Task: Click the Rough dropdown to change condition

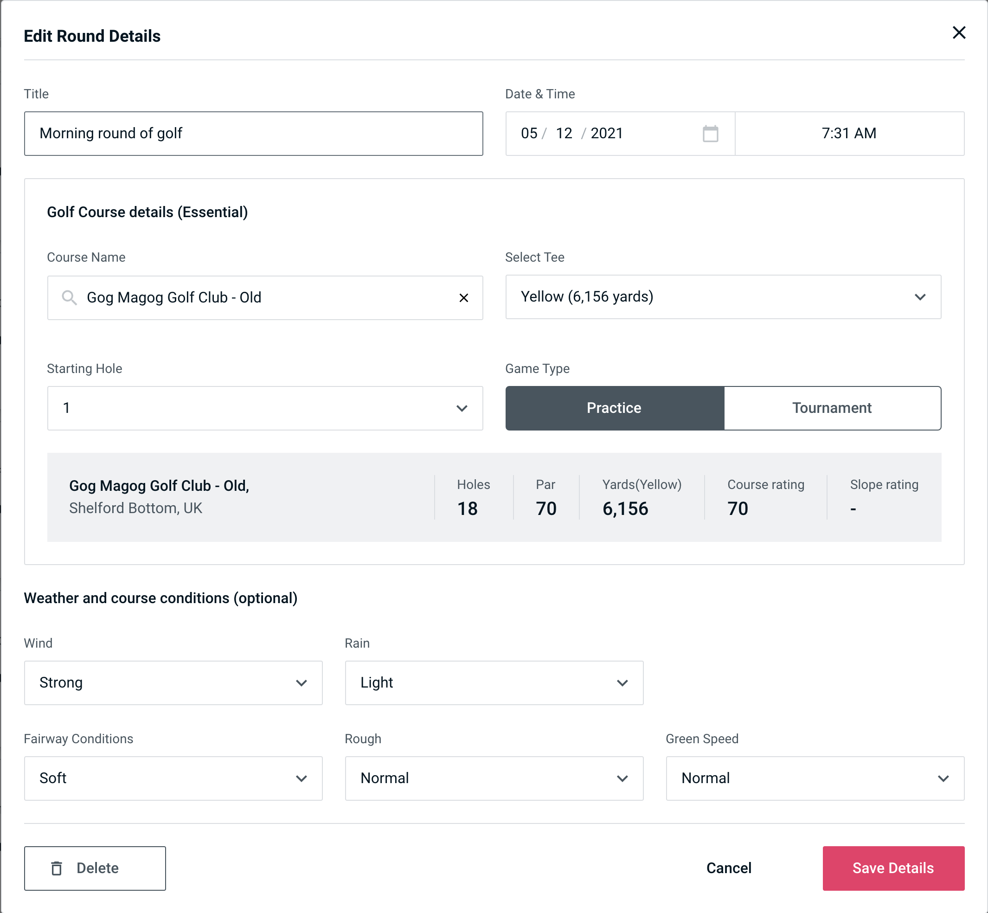Action: 494,778
